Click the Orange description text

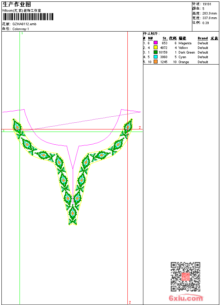(184, 62)
